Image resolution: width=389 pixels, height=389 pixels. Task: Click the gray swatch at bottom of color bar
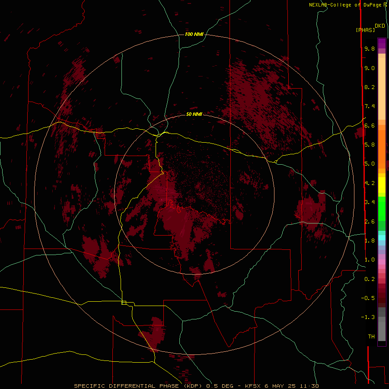pyautogui.click(x=382, y=330)
